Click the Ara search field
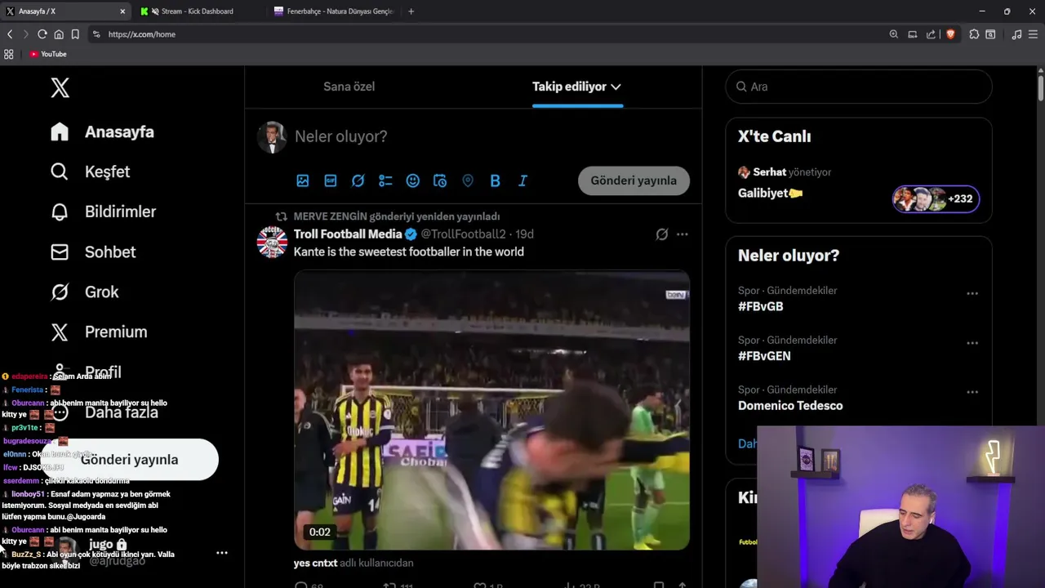This screenshot has height=588, width=1045. click(859, 87)
